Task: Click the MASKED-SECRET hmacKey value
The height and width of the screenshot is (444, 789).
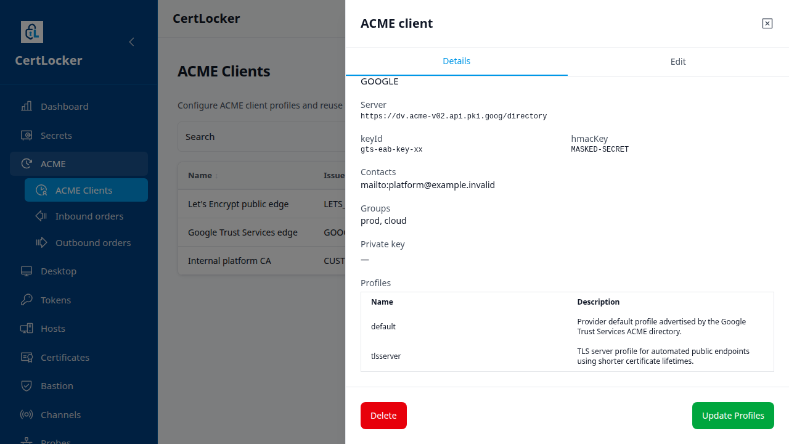Action: pyautogui.click(x=600, y=149)
